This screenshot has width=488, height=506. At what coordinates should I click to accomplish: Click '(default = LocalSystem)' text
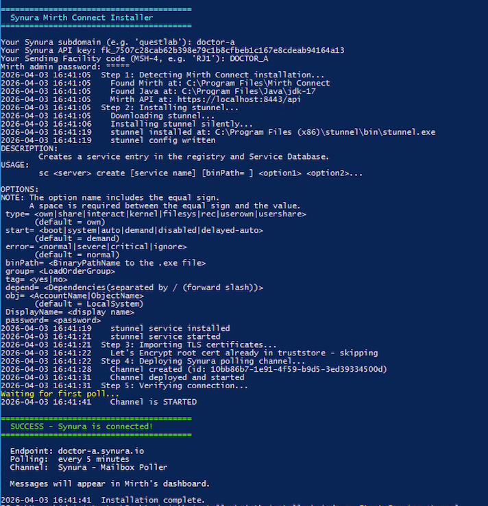click(x=89, y=304)
